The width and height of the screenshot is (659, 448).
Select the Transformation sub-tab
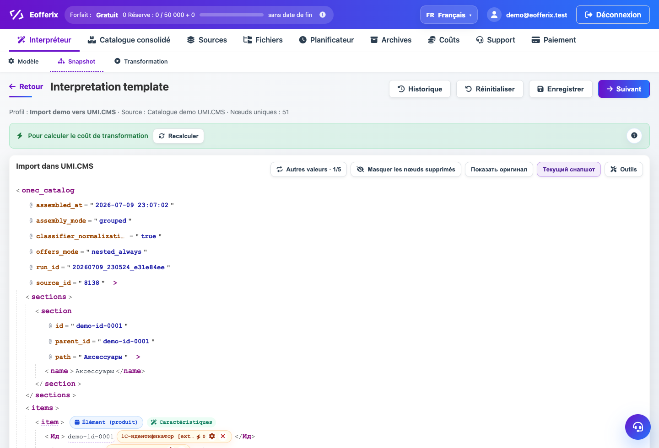point(141,61)
